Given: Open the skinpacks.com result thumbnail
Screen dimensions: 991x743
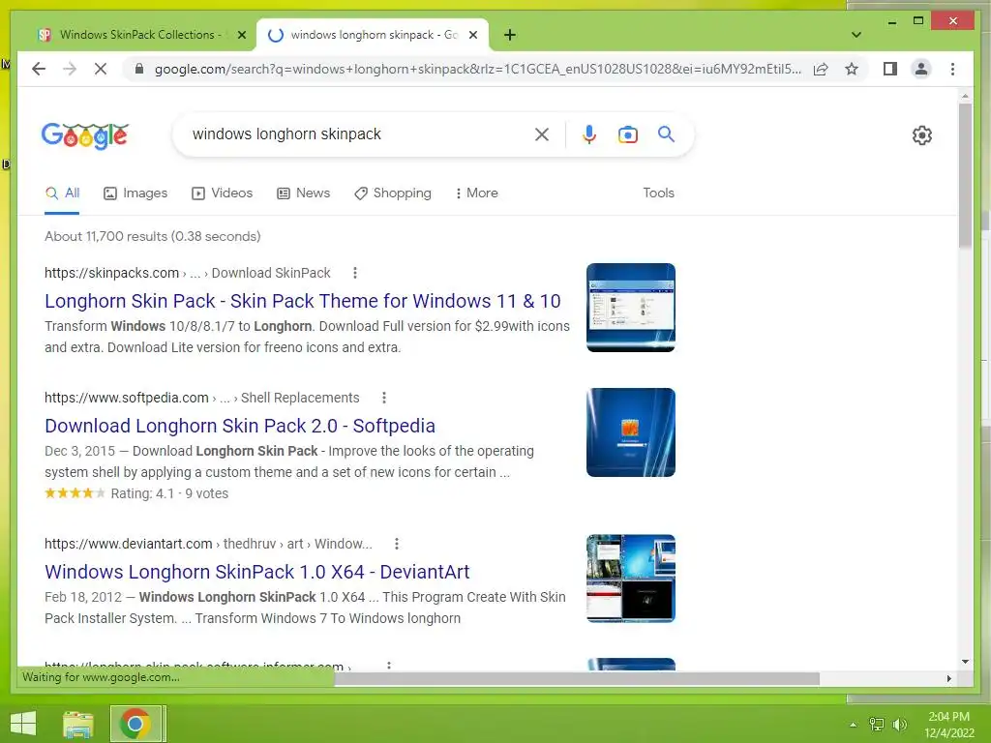Looking at the screenshot, I should [631, 308].
